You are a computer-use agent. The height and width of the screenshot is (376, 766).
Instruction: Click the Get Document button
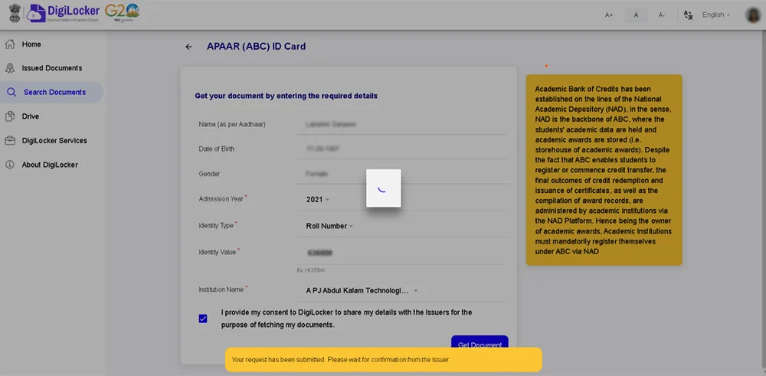coord(480,342)
